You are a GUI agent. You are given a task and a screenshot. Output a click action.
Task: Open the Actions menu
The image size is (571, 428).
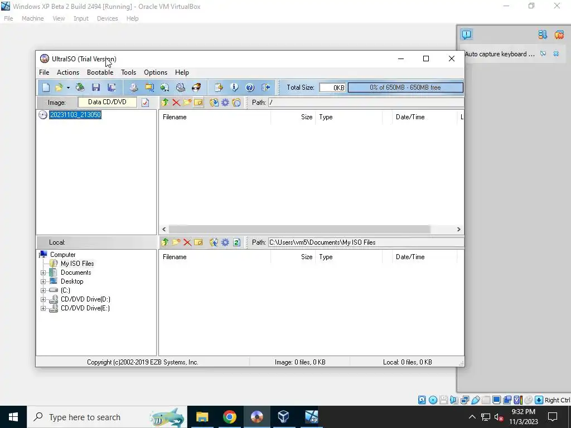(68, 72)
